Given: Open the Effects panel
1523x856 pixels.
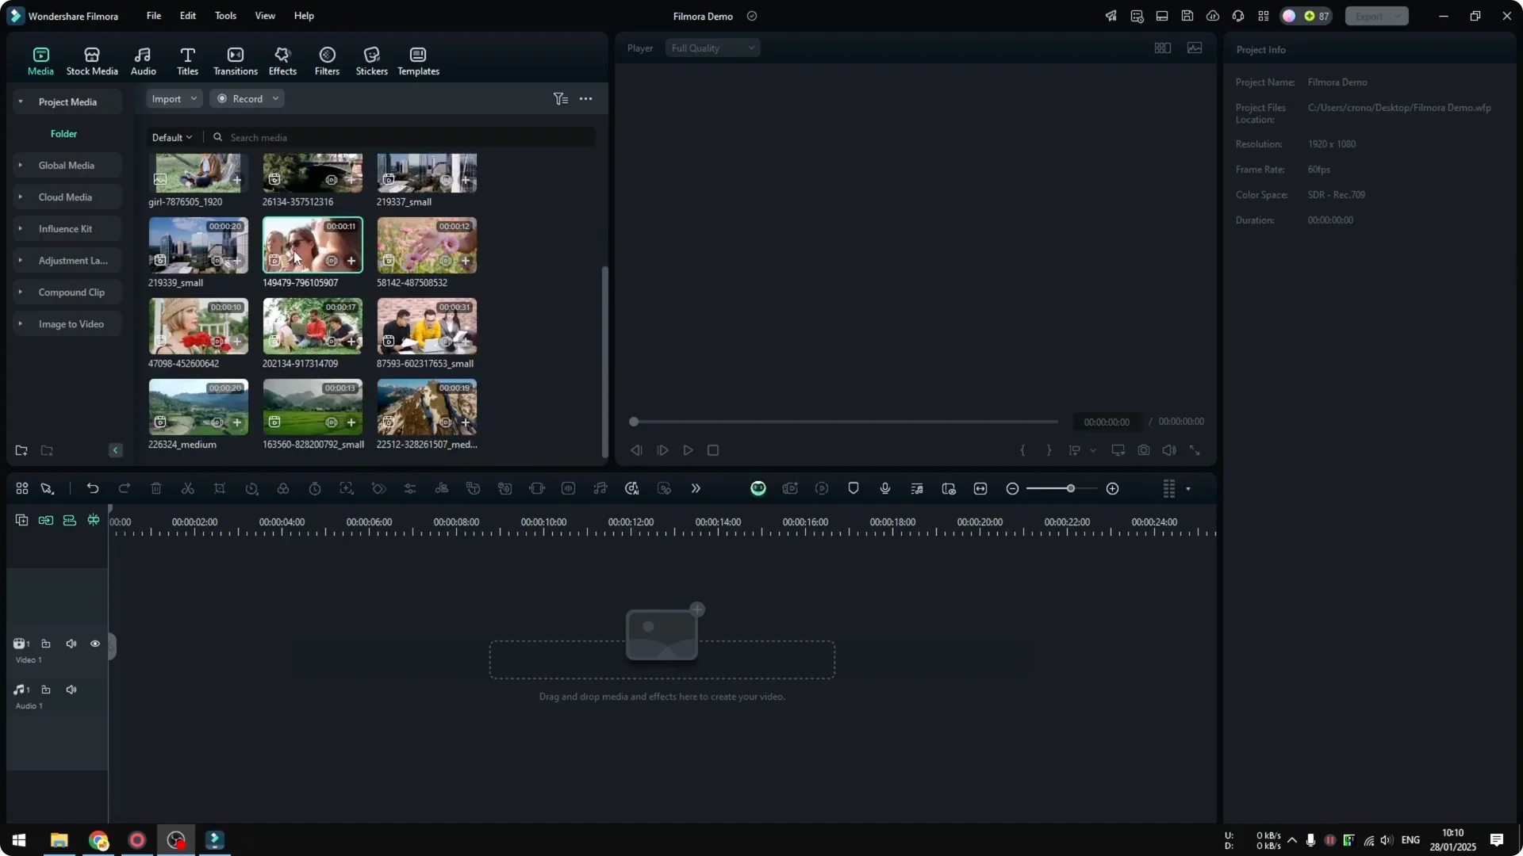Looking at the screenshot, I should point(282,59).
